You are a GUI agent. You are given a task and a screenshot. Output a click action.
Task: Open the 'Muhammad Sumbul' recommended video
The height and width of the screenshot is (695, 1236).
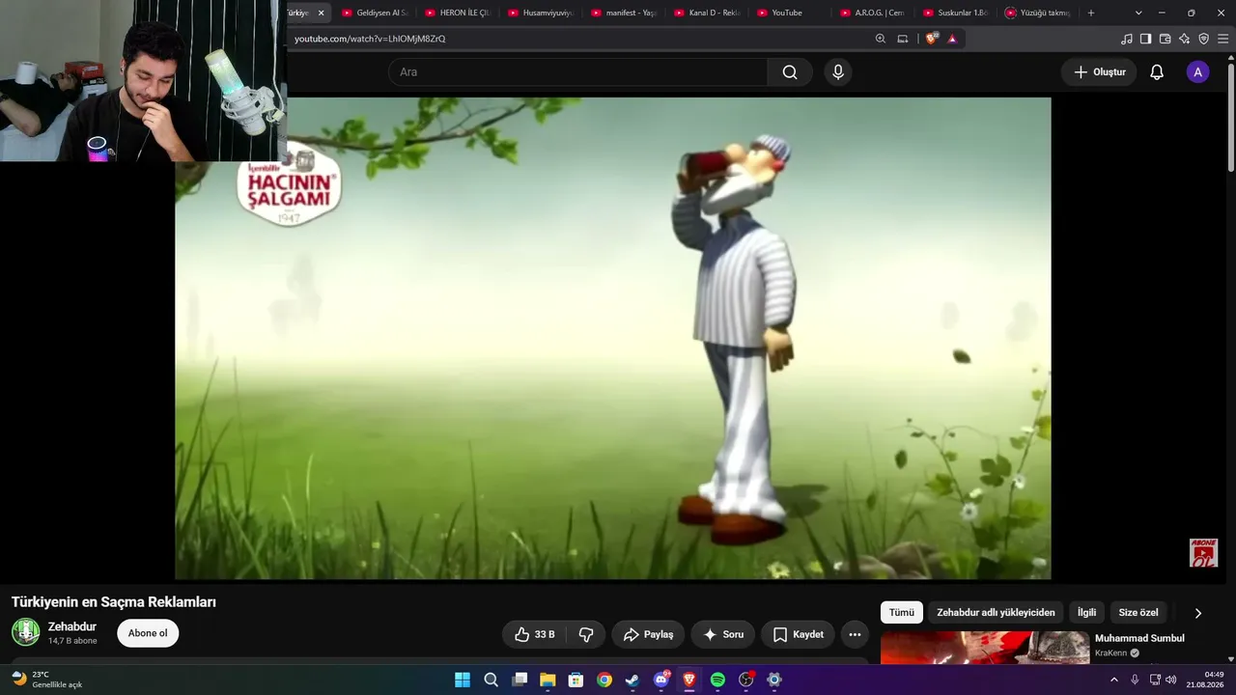click(x=1139, y=638)
